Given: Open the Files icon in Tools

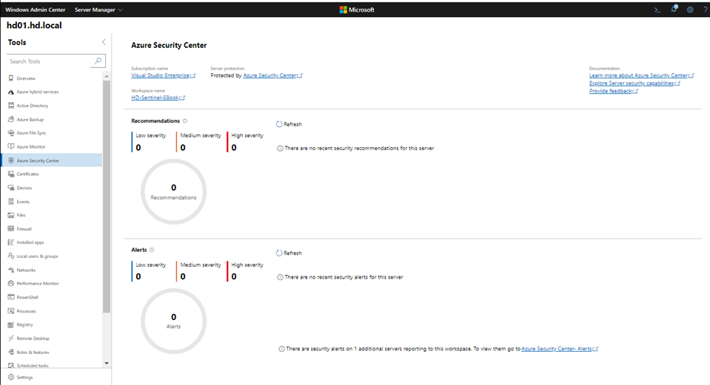Looking at the screenshot, I should 11,215.
